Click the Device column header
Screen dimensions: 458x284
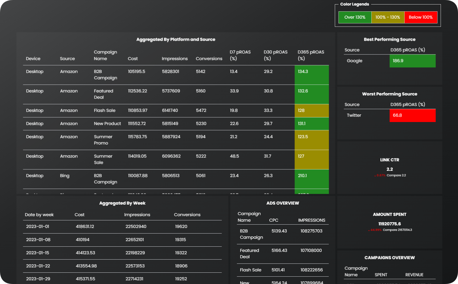coord(33,59)
